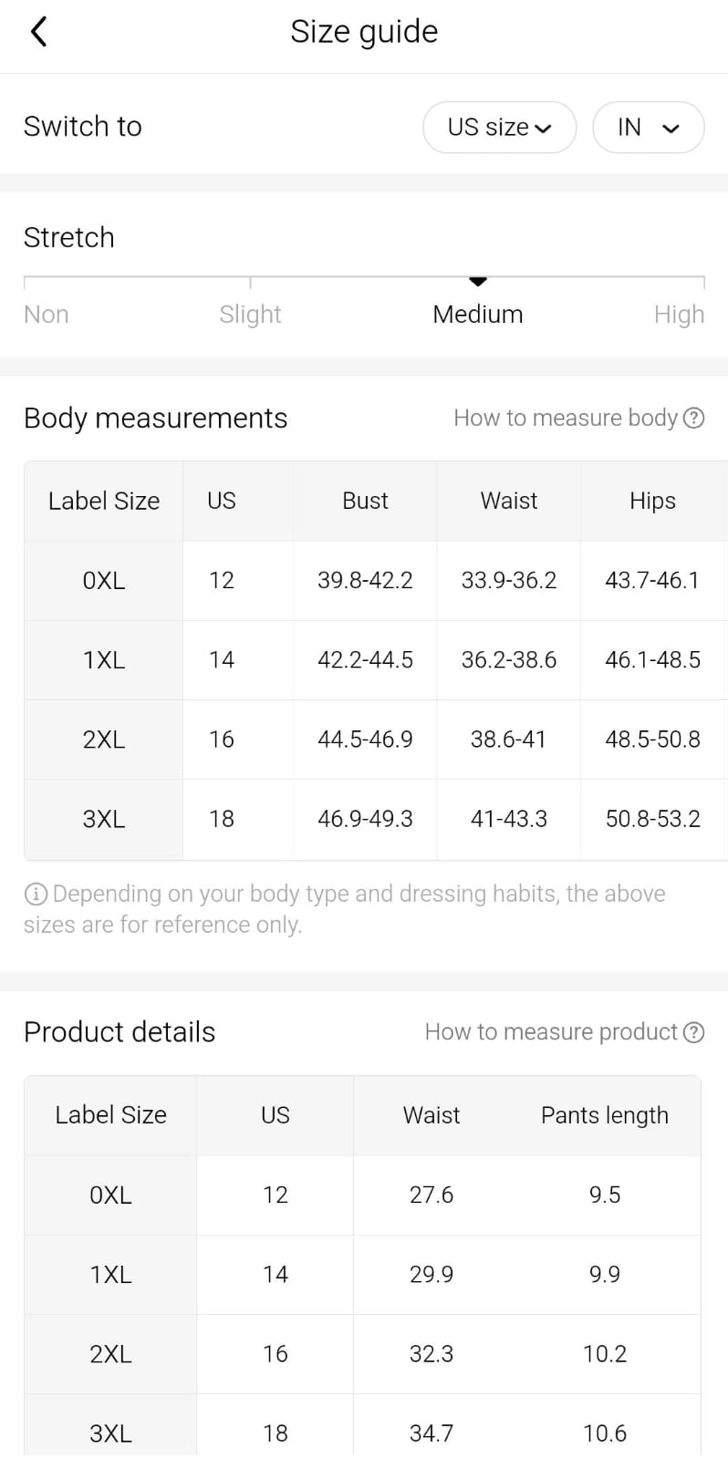Select the Slight stretch label
Screen dimensions: 728x1459
click(x=250, y=314)
